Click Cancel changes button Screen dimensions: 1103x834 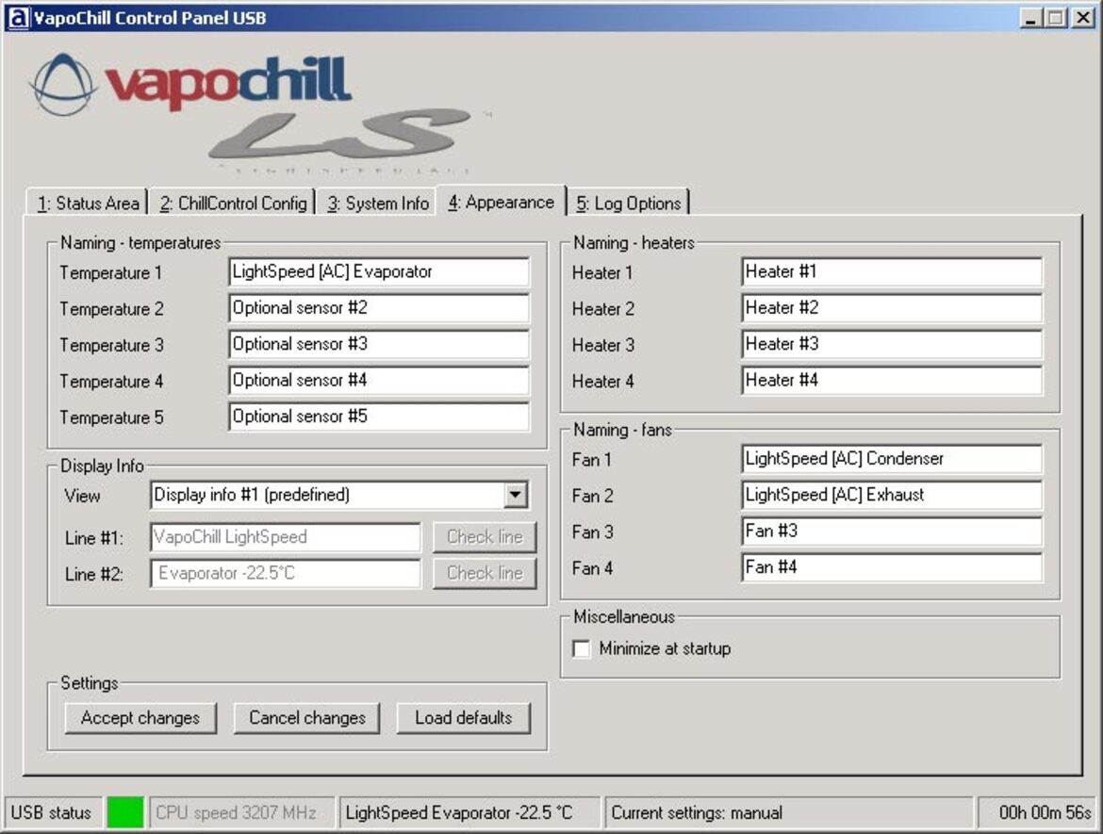point(307,718)
